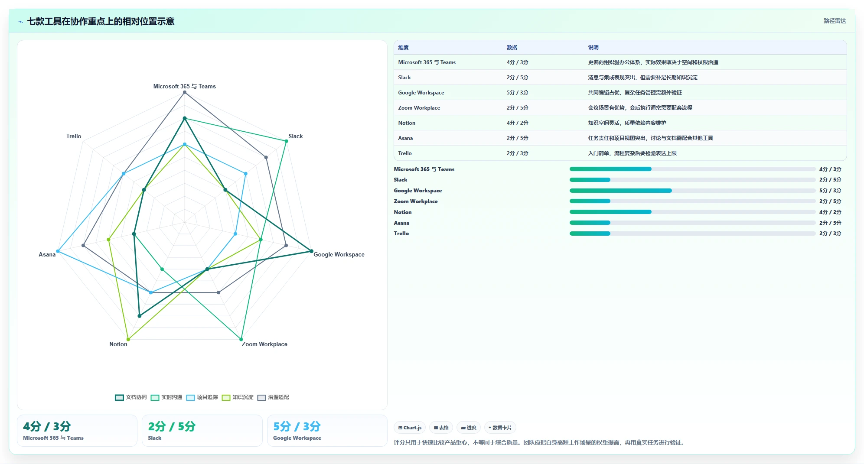Click the Zoom Workplace progress bar
Image resolution: width=864 pixels, height=464 pixels.
pyautogui.click(x=692, y=201)
